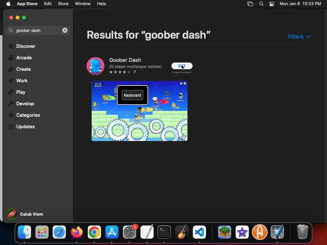Select the Updates download icon
Screen dimensions: 327x245
click(11, 126)
